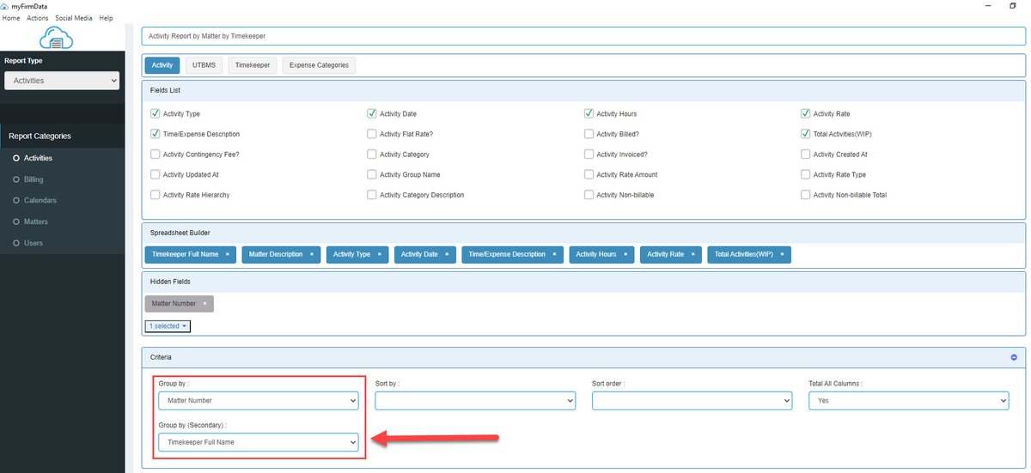Check the Activity Group Name box
This screenshot has width=1031, height=473.
372,174
